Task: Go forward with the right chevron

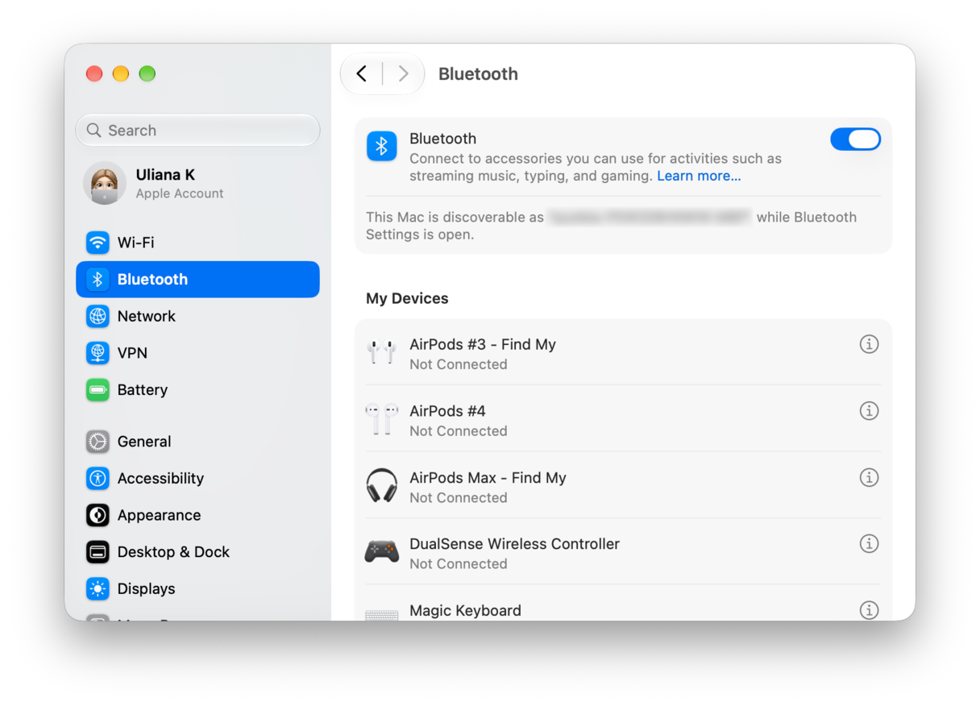Action: (403, 74)
